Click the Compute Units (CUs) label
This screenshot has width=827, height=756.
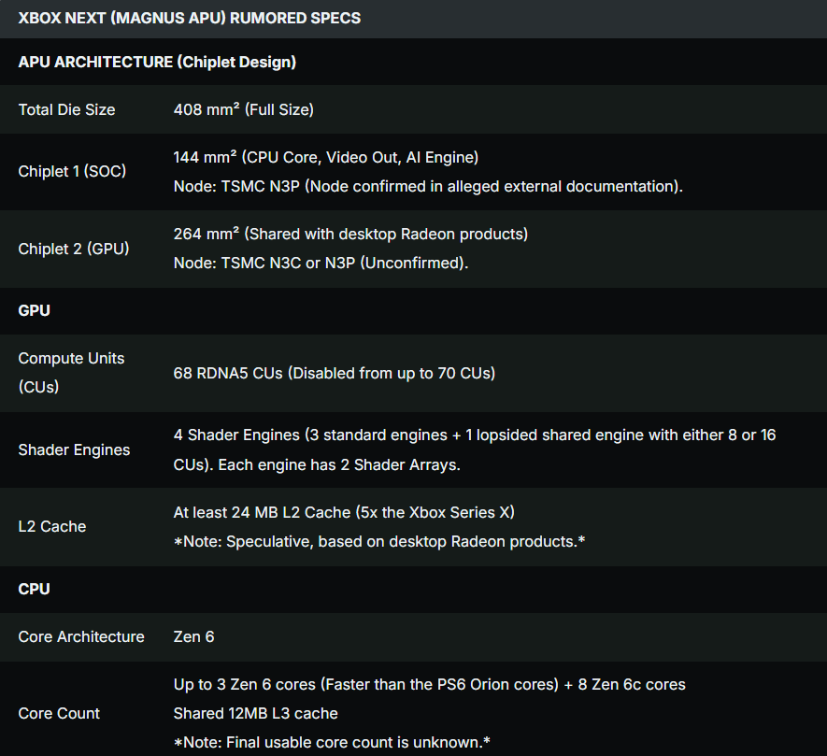point(71,372)
